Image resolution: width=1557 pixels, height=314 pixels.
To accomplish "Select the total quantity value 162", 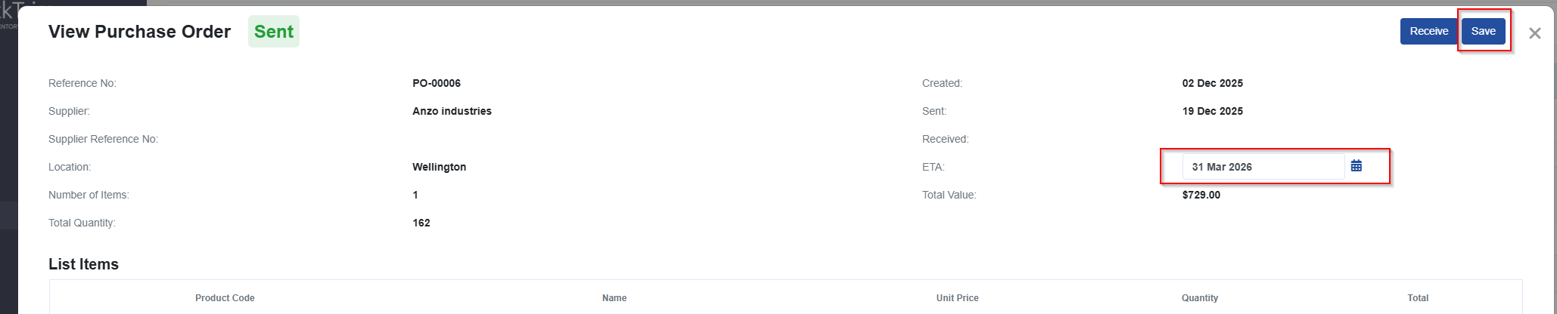I will point(421,223).
